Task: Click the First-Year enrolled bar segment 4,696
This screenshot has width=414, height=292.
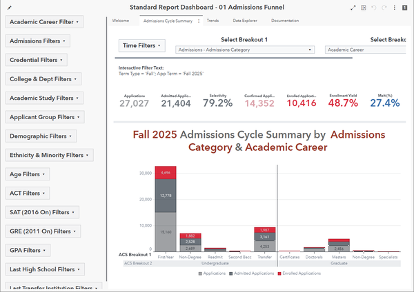Action: pos(166,173)
